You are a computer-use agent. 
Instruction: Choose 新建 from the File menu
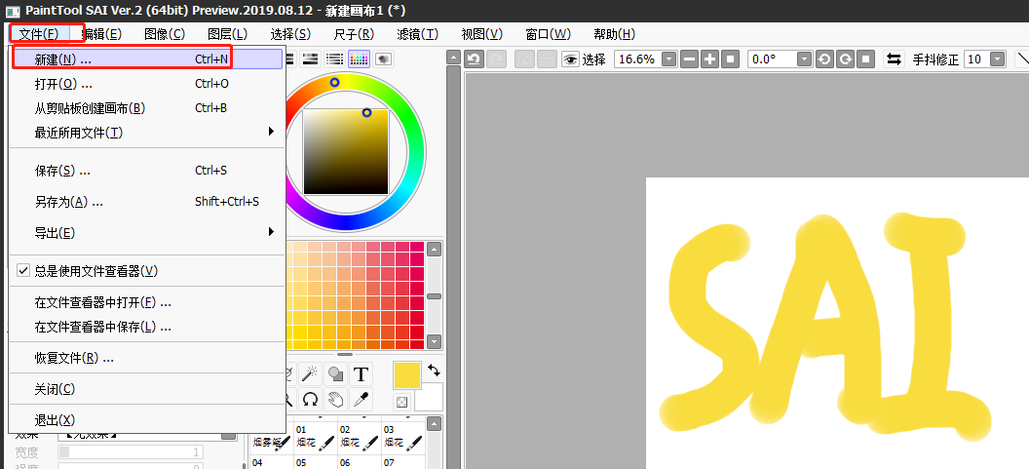coord(63,59)
